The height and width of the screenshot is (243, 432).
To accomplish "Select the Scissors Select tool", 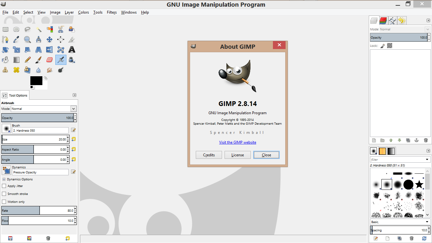I will [61, 29].
